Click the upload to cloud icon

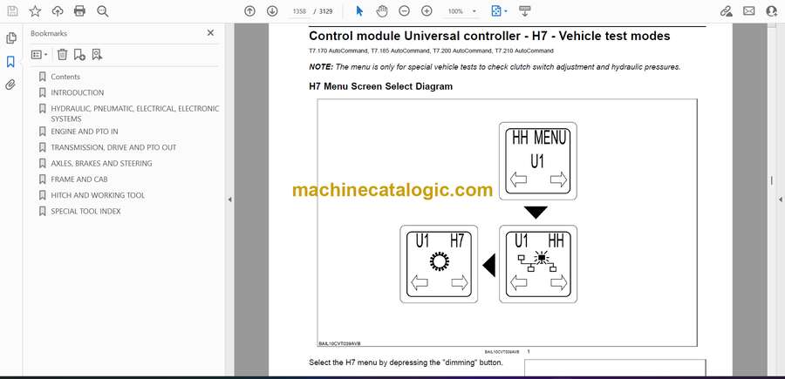pyautogui.click(x=58, y=11)
